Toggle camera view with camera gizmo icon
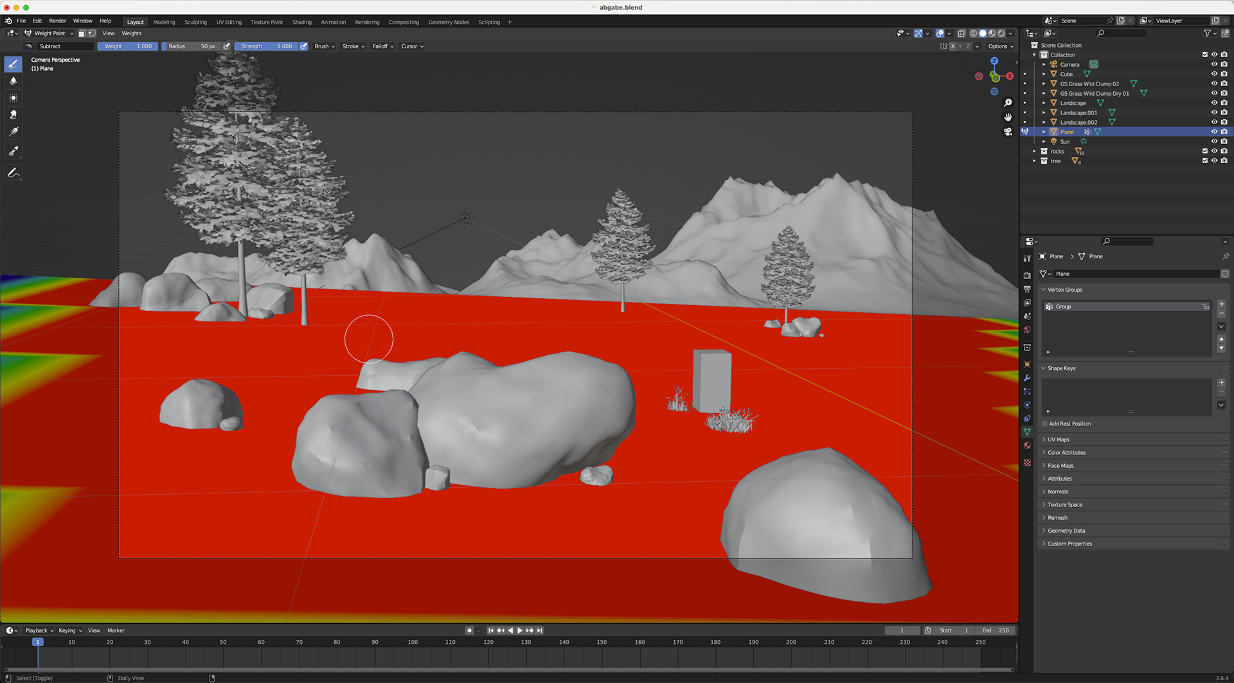The image size is (1234, 683). point(1008,132)
